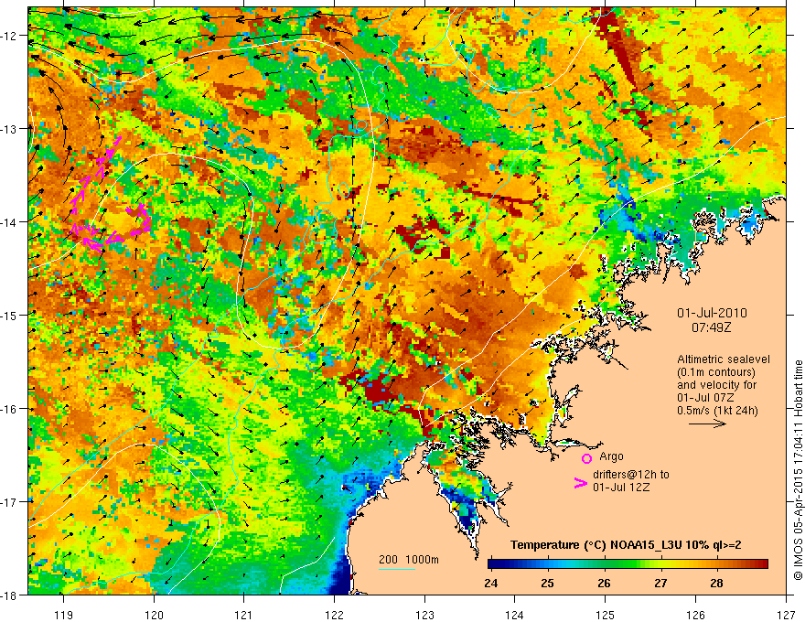Image resolution: width=805 pixels, height=622 pixels.
Task: Click the 'Argo' legend label
Action: pos(611,456)
